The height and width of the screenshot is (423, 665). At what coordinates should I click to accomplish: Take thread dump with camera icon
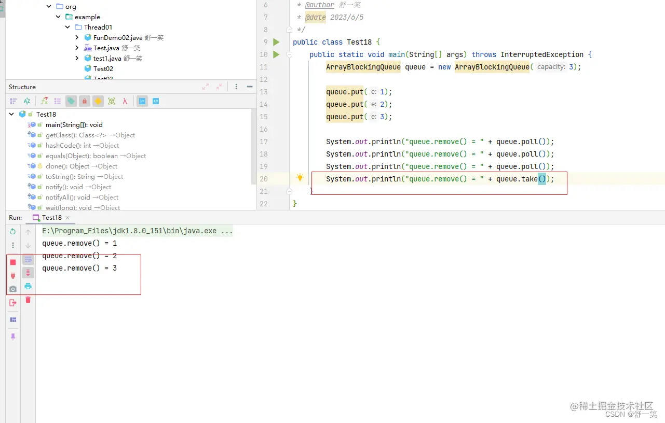coord(13,289)
